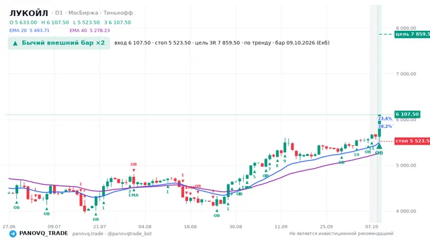
Task: Click the close value 'З 6 107.50'
Action: point(118,22)
